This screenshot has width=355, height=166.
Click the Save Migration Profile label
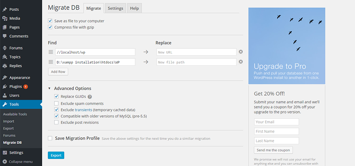pyautogui.click(x=77, y=138)
